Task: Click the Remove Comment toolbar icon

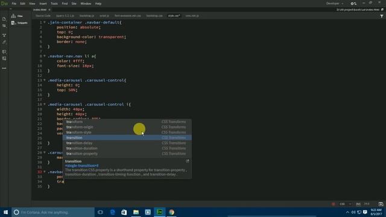Action: tap(4, 58)
